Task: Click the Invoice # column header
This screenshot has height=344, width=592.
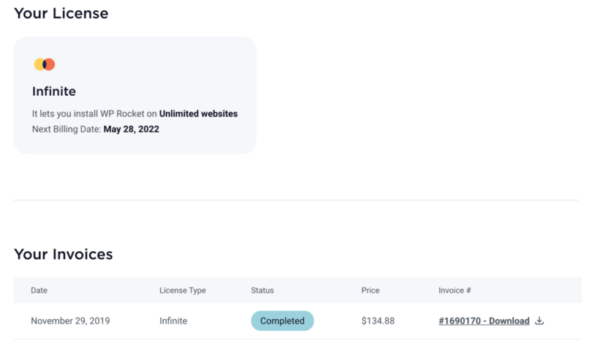Action: 455,291
